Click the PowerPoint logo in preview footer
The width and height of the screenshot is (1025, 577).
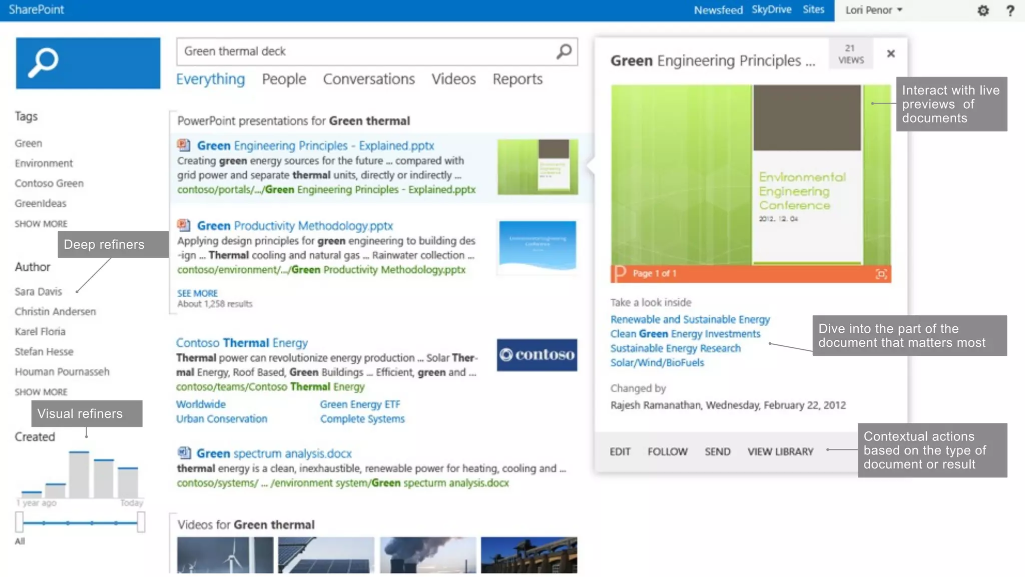[620, 273]
